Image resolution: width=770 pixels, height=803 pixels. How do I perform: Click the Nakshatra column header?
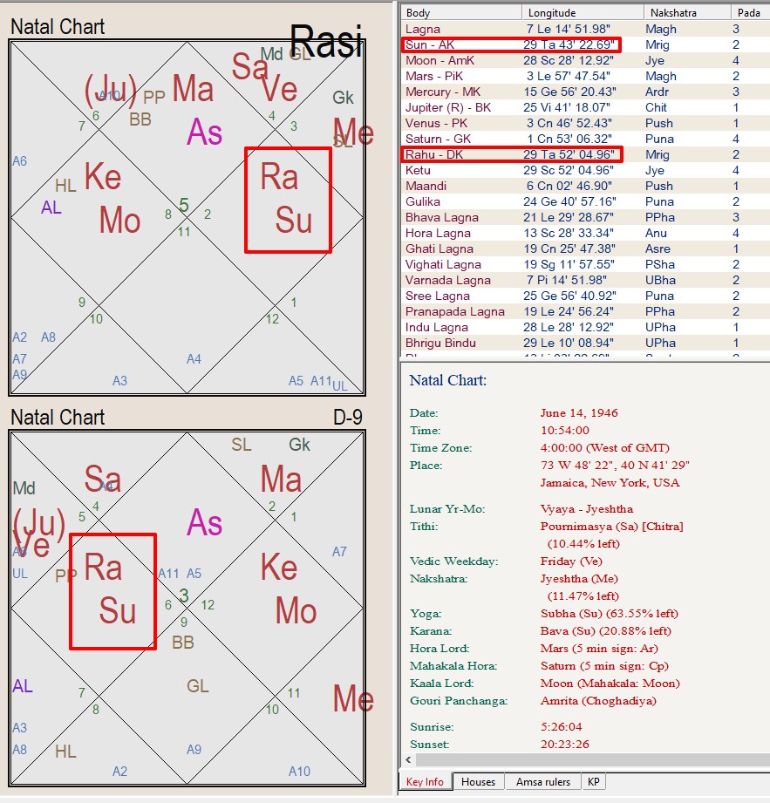pos(687,12)
